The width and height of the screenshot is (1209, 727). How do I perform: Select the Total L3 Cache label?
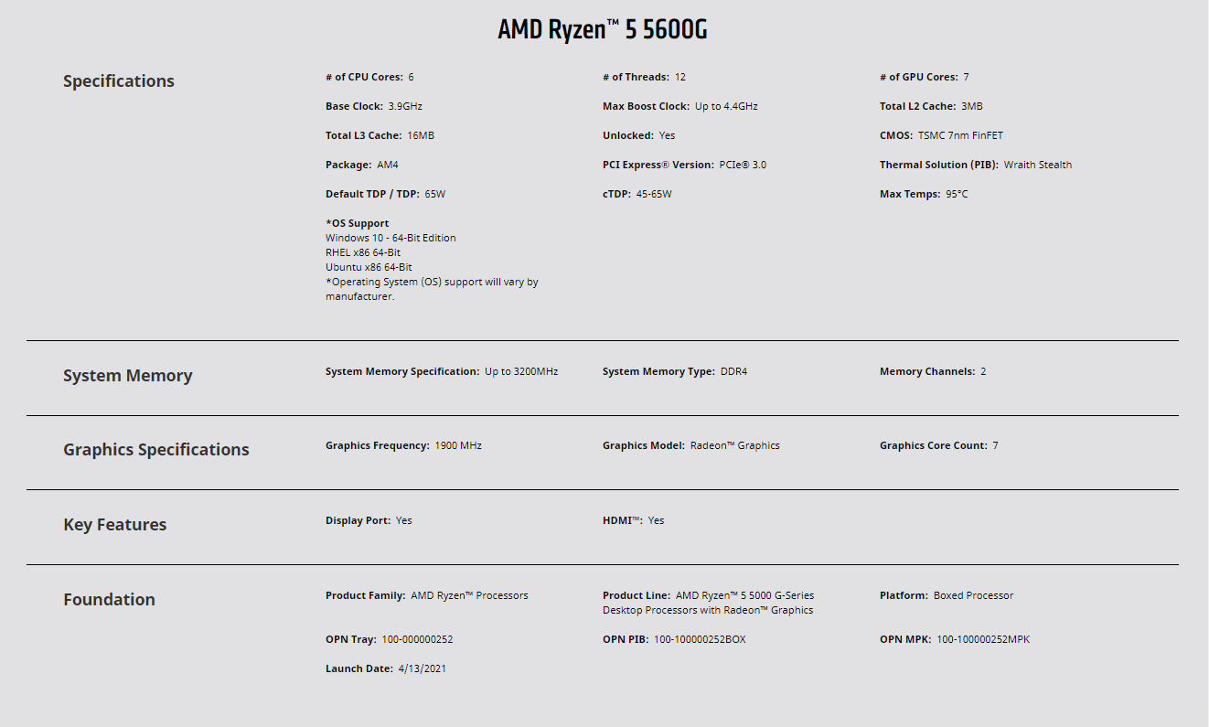pyautogui.click(x=363, y=135)
